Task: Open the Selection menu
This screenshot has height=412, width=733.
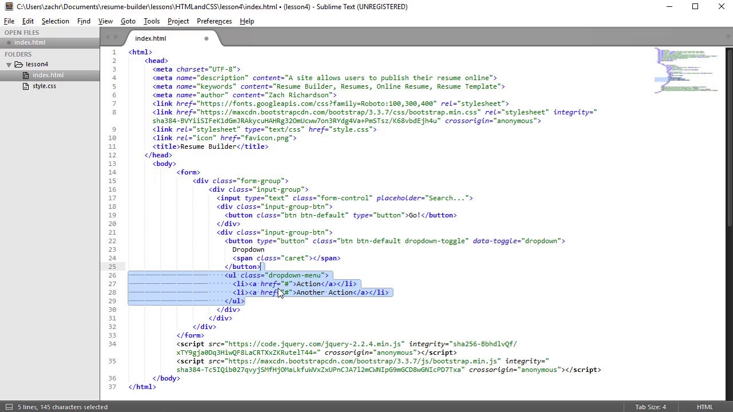Action: [56, 21]
